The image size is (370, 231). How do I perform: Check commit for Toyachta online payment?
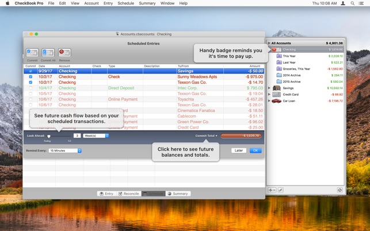tap(30, 99)
